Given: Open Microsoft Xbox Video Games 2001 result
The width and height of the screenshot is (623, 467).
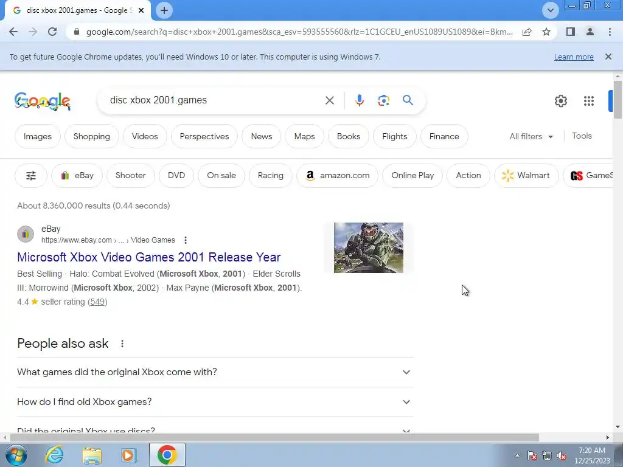Looking at the screenshot, I should (x=149, y=257).
